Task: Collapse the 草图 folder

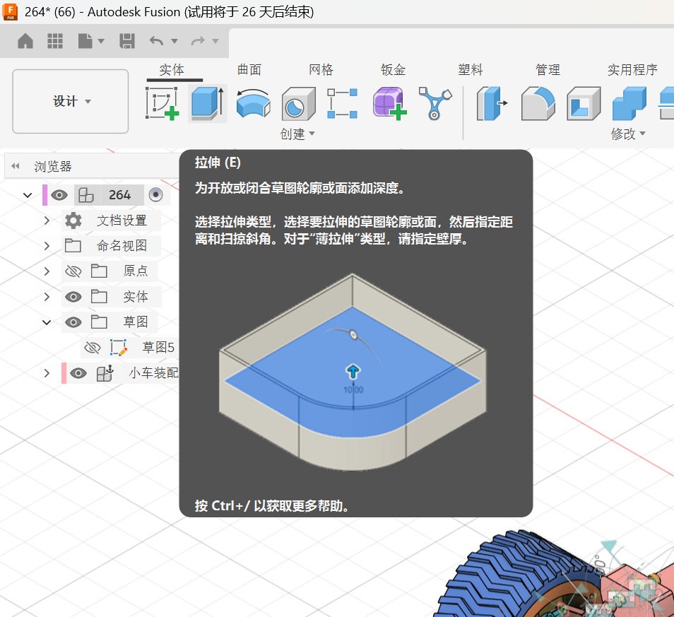Action: 47,322
